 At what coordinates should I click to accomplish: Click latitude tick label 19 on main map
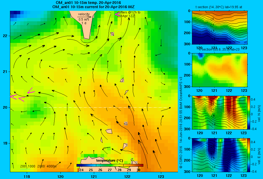5,143
